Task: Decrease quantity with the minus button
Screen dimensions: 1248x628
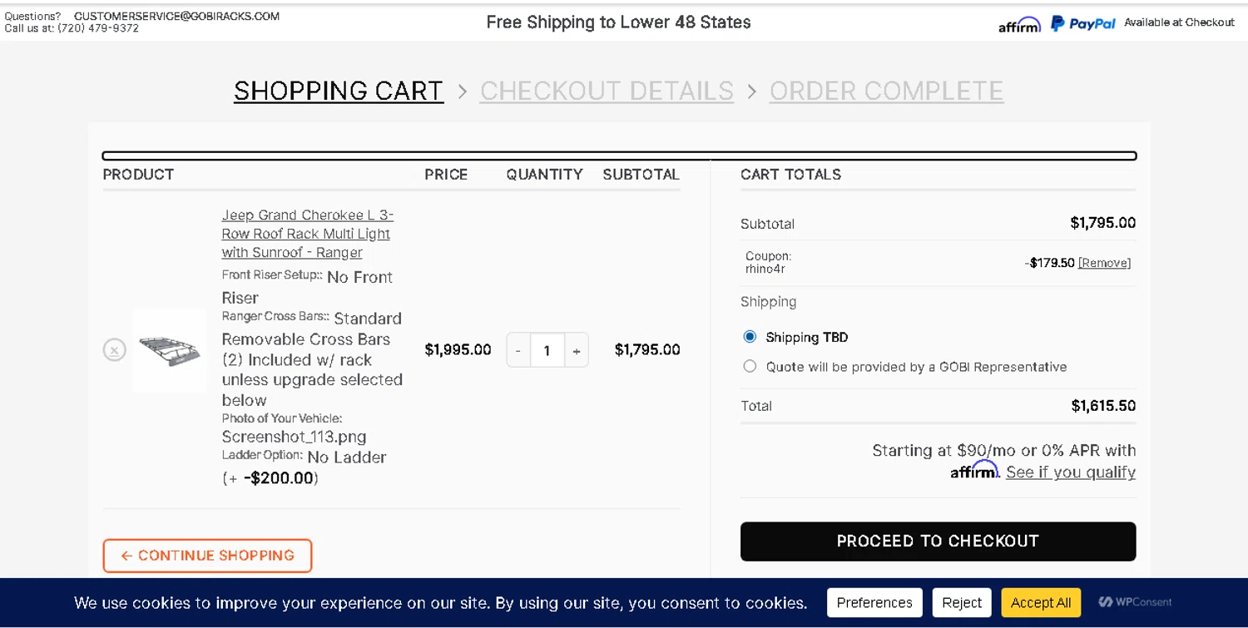Action: pyautogui.click(x=518, y=350)
